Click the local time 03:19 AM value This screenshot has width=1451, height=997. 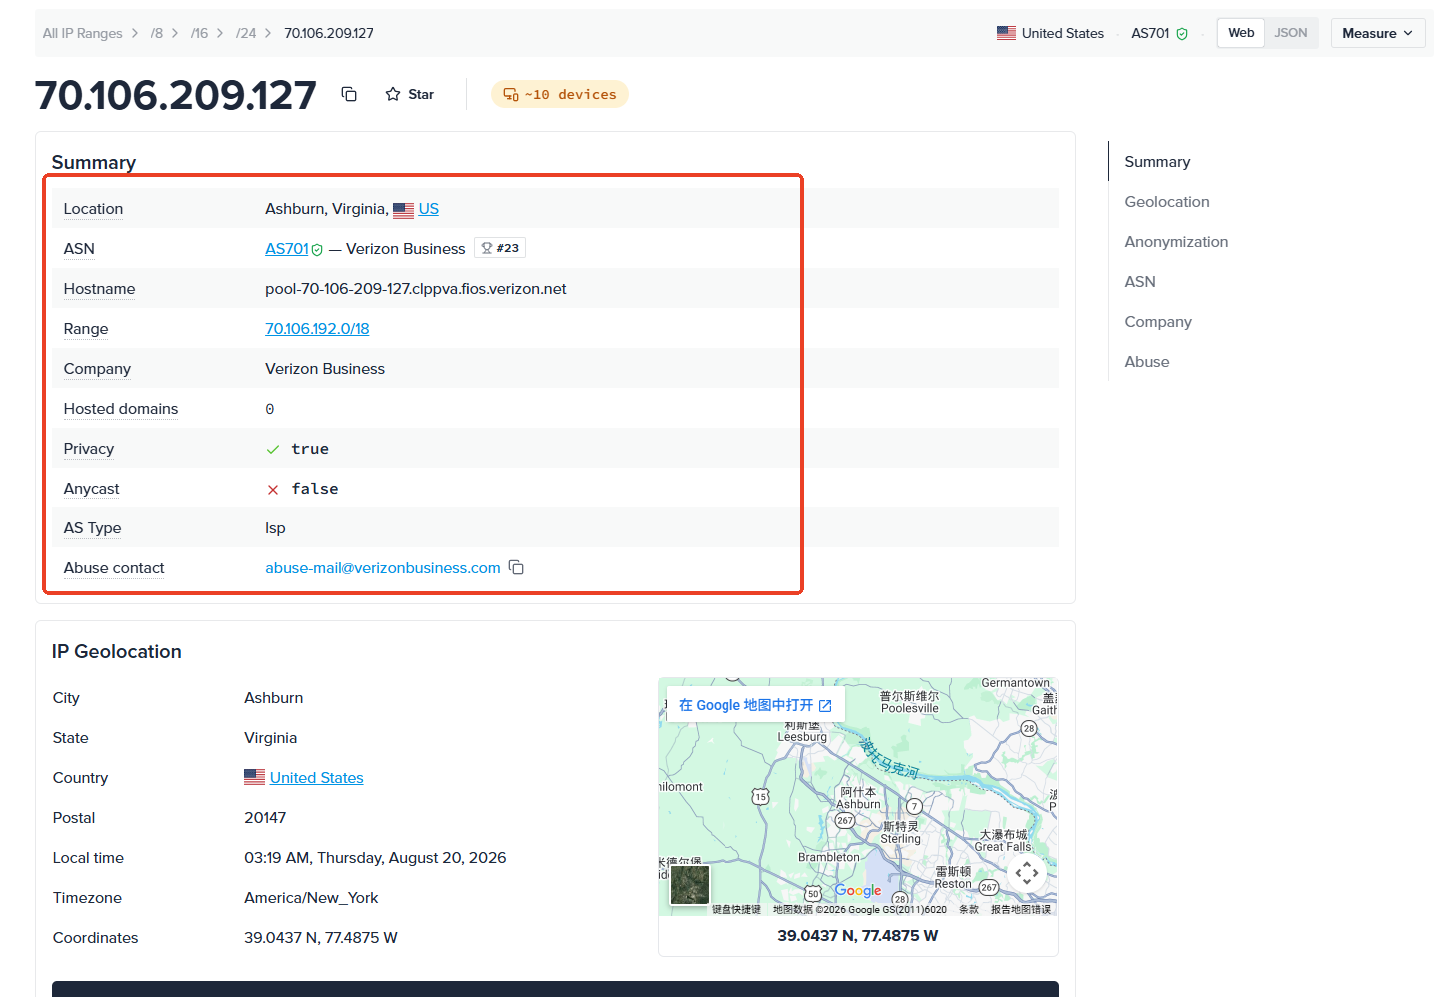tap(375, 858)
